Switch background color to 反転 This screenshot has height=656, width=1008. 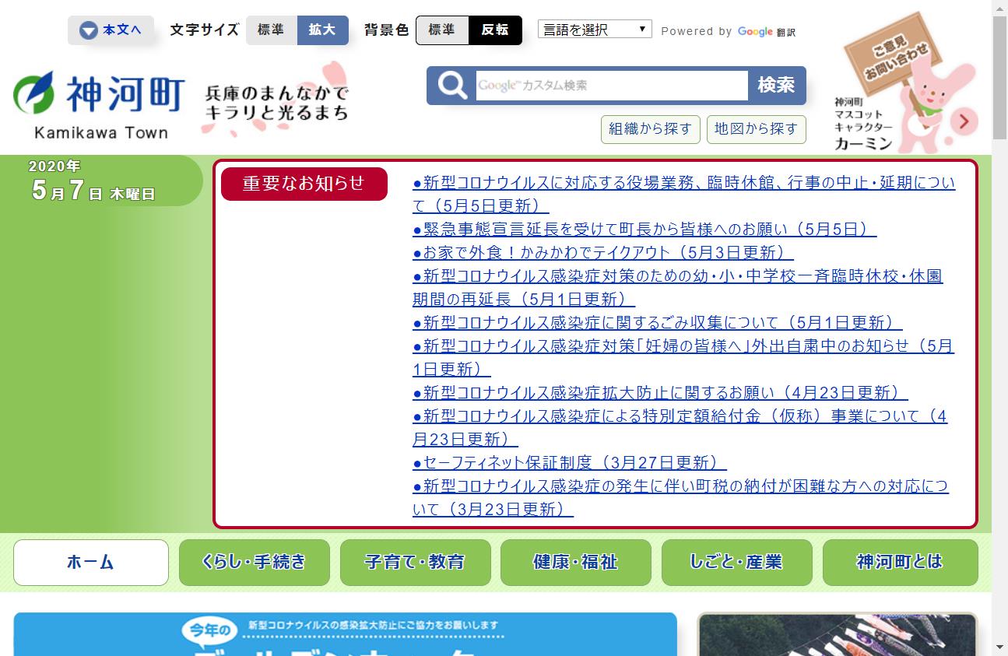coord(495,30)
